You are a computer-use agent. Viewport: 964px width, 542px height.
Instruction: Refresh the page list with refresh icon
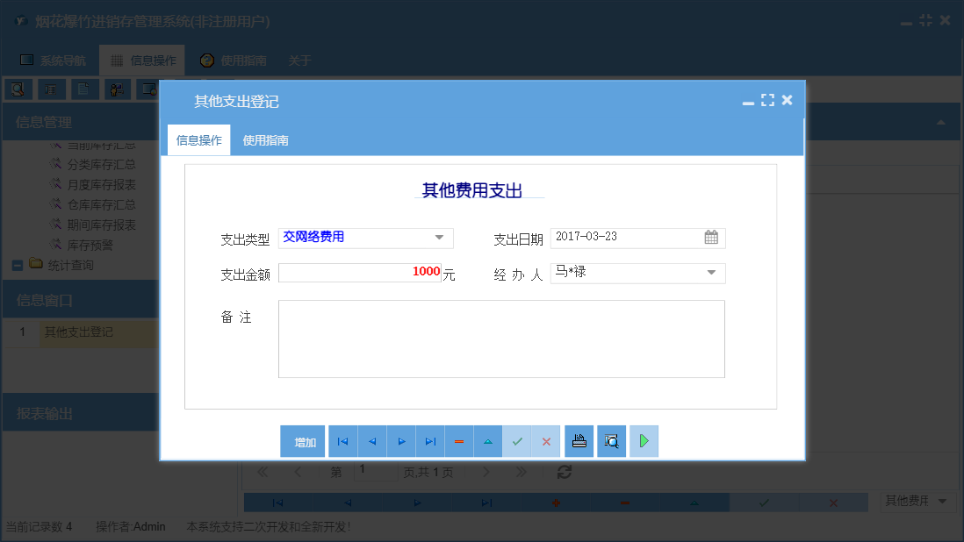[x=564, y=472]
